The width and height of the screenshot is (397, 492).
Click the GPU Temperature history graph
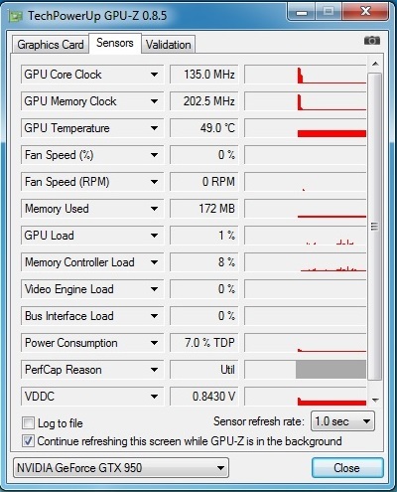(x=305, y=128)
